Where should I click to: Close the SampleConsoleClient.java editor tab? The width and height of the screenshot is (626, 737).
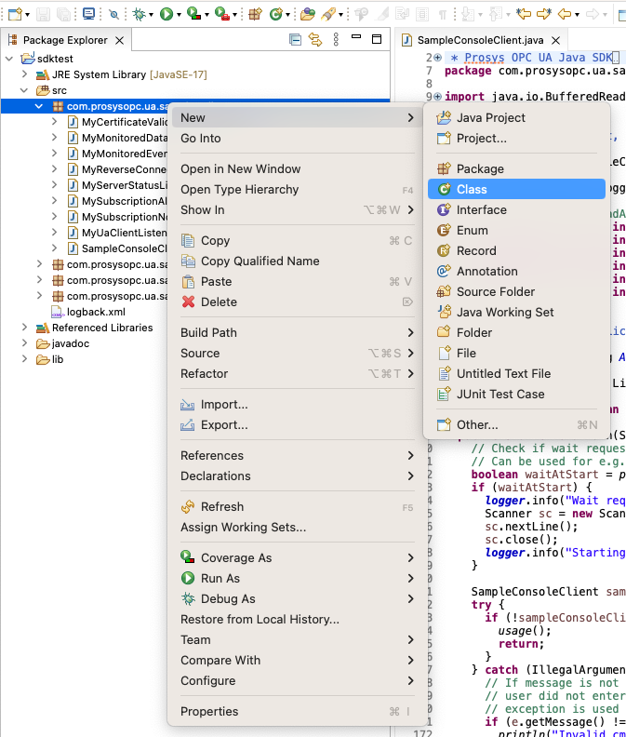(555, 40)
